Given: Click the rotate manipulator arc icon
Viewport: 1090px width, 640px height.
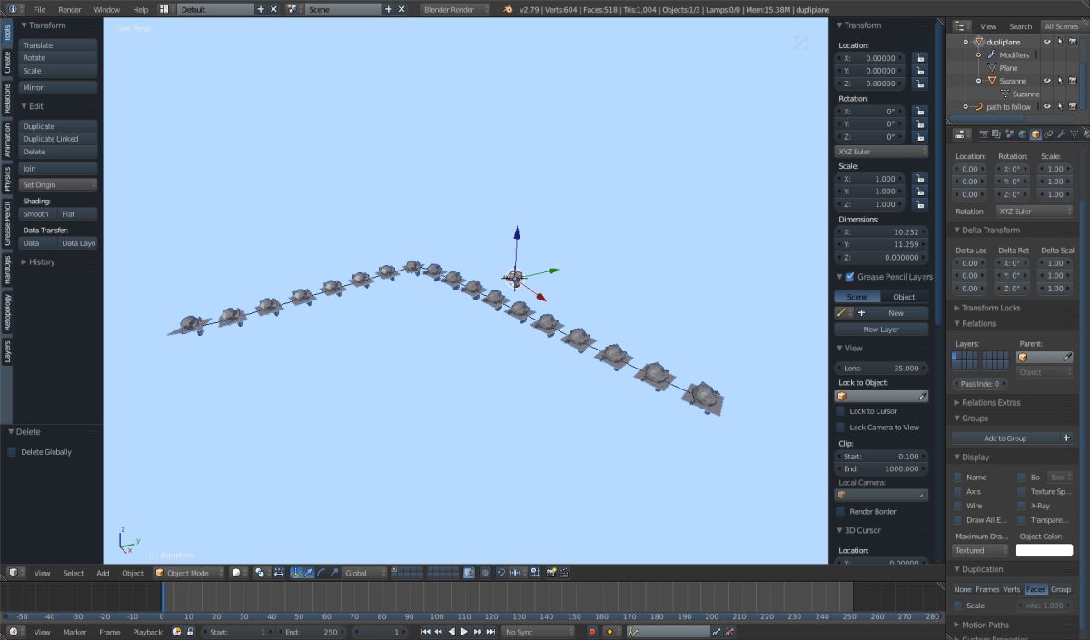Looking at the screenshot, I should [321, 573].
